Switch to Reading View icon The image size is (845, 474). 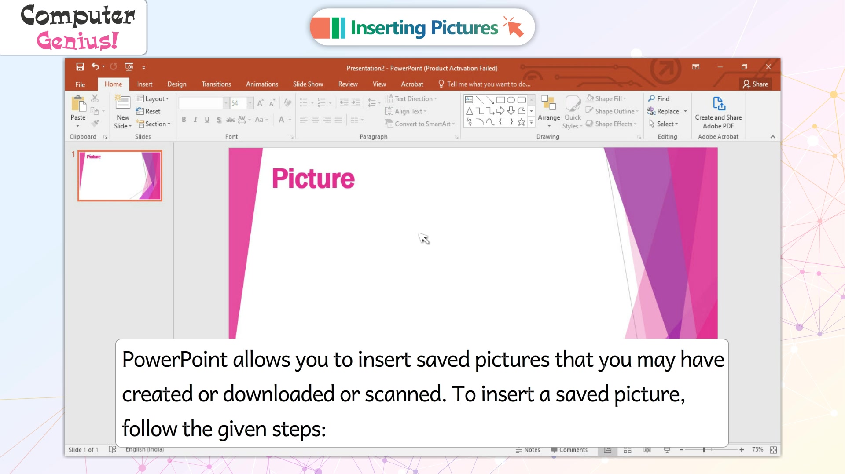647,450
